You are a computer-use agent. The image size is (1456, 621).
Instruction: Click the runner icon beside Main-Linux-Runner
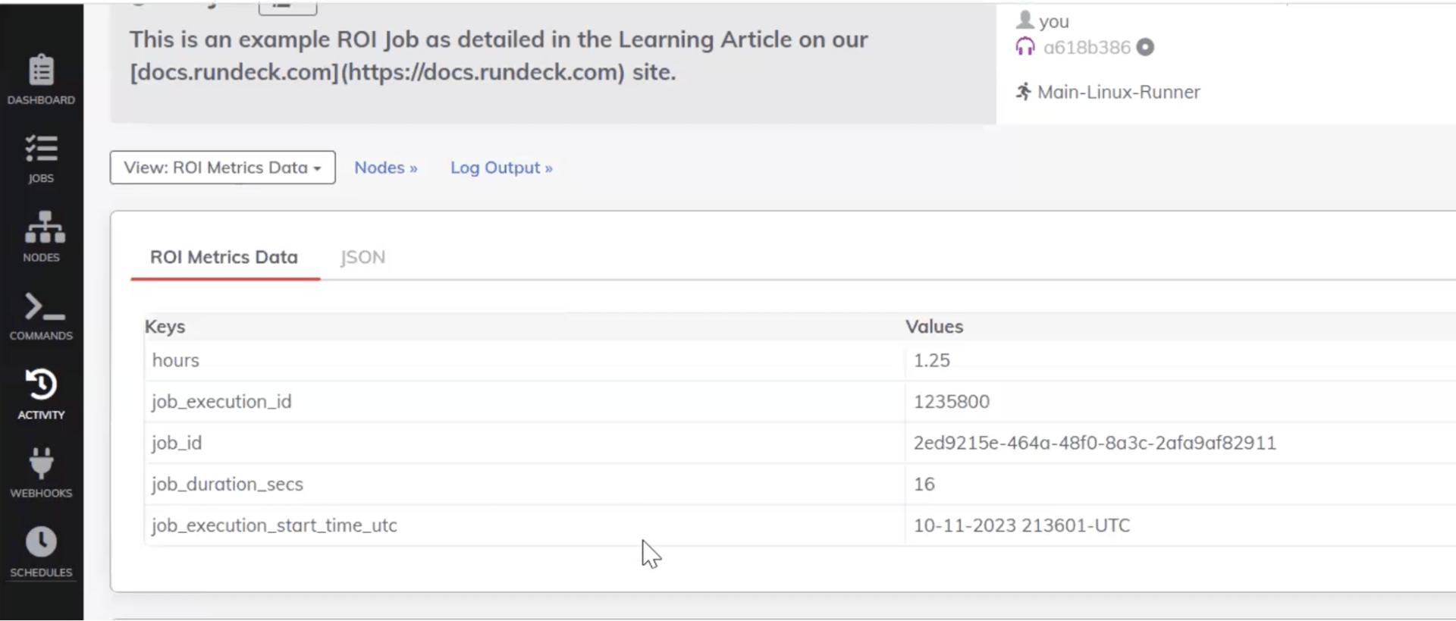pyautogui.click(x=1024, y=92)
